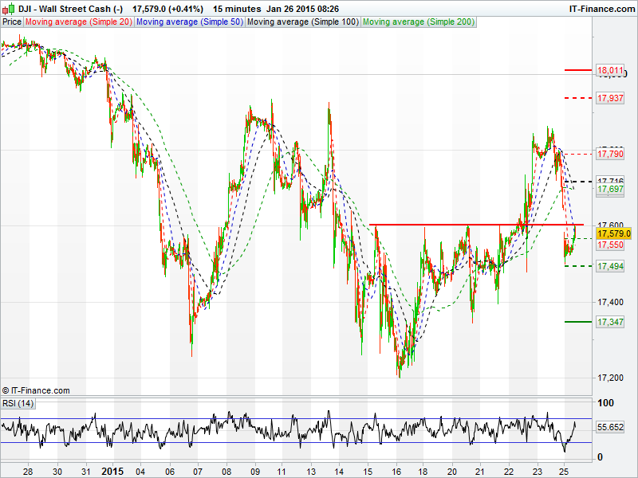Screen dimensions: 638x478
Task: Click the 17,550 red price tag
Action: (x=611, y=245)
